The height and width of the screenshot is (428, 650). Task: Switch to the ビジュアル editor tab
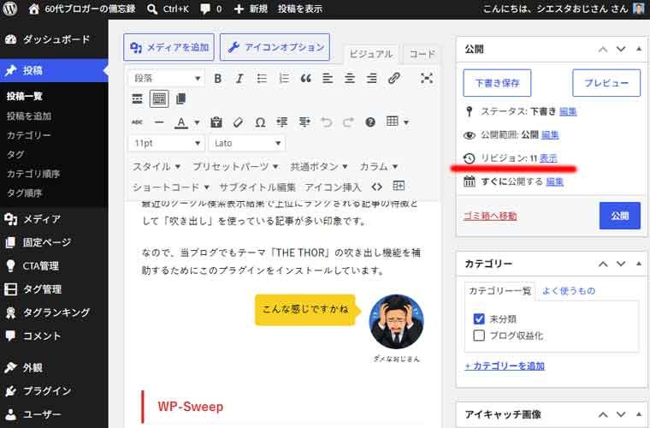click(x=370, y=54)
